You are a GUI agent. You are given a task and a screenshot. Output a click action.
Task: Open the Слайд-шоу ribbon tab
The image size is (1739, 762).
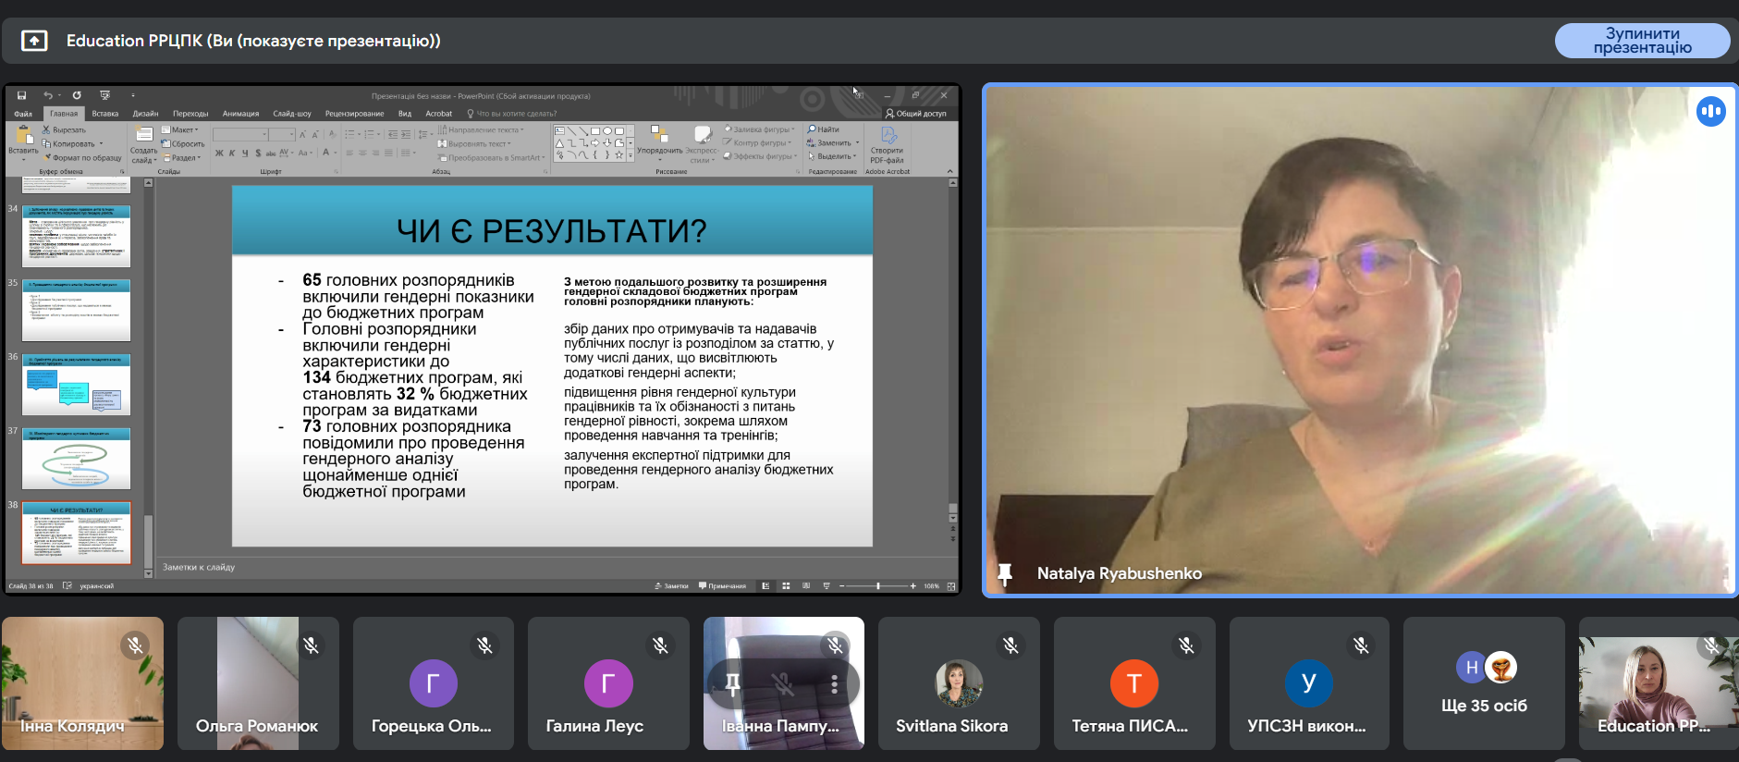click(x=291, y=114)
